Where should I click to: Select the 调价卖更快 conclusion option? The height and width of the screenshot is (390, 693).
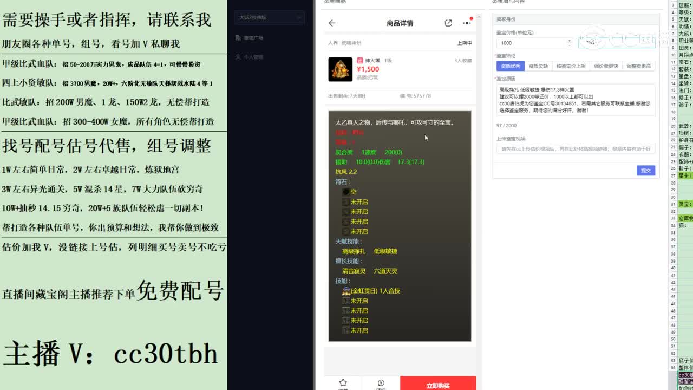[606, 66]
